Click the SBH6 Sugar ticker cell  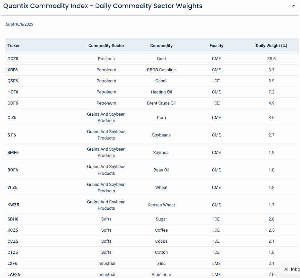(13, 219)
